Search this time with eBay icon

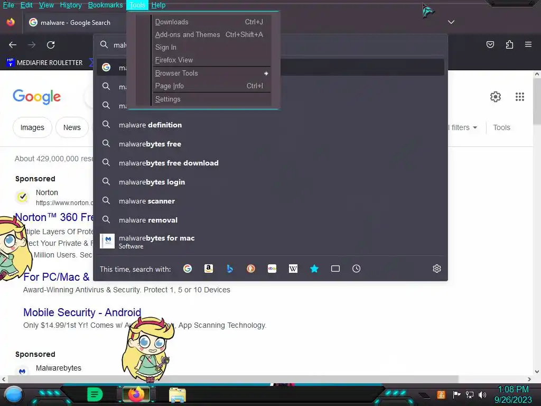[272, 269]
